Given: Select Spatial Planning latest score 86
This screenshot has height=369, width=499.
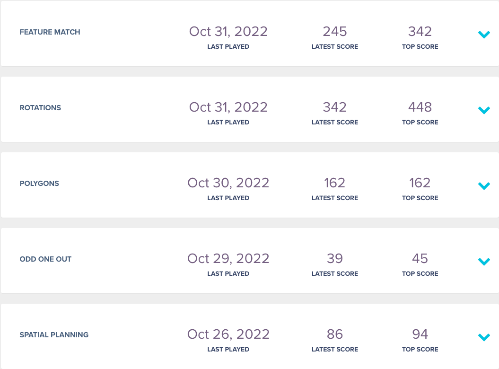Looking at the screenshot, I should [335, 334].
